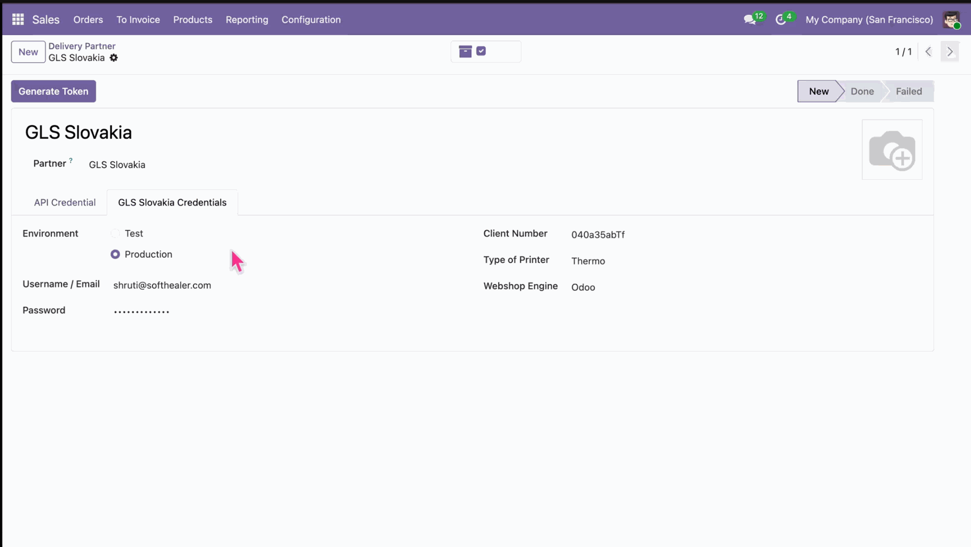The image size is (971, 547).
Task: Edit the GLS Slovakia record title
Action: pos(78,132)
